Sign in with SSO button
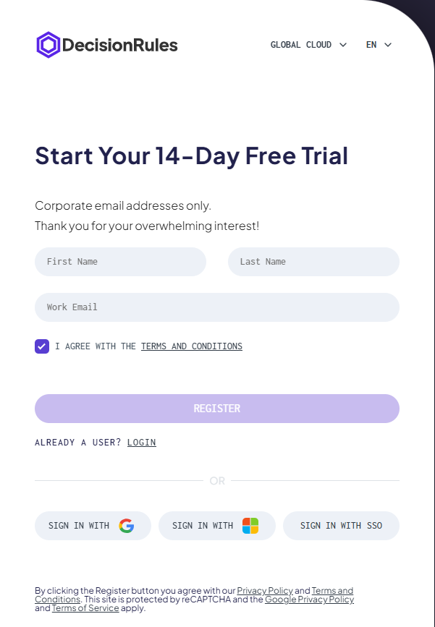This screenshot has height=627, width=435. coord(341,526)
